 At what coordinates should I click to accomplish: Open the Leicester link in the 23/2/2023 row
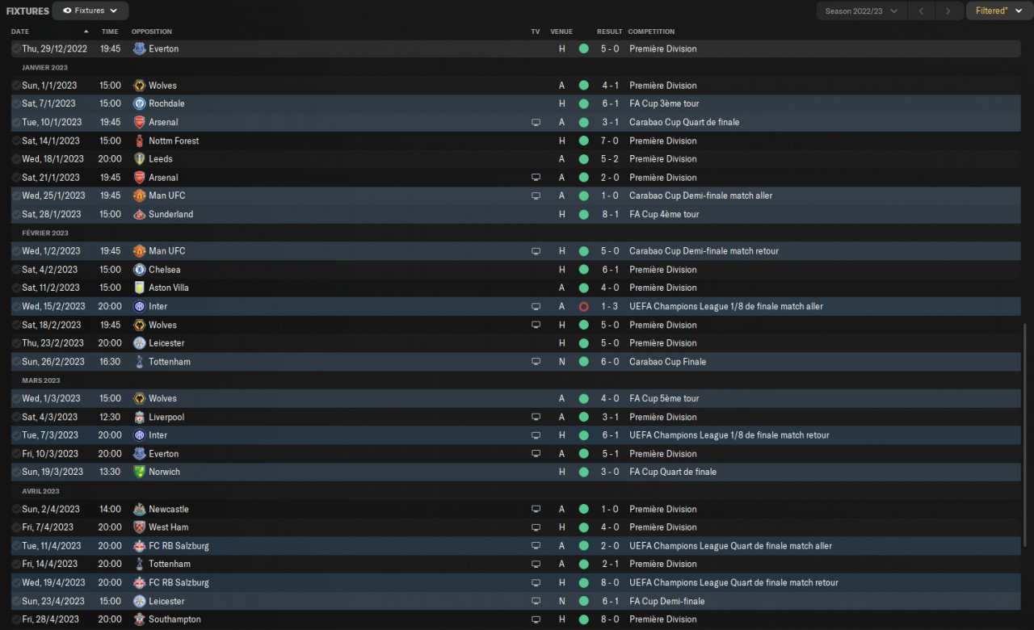point(166,343)
